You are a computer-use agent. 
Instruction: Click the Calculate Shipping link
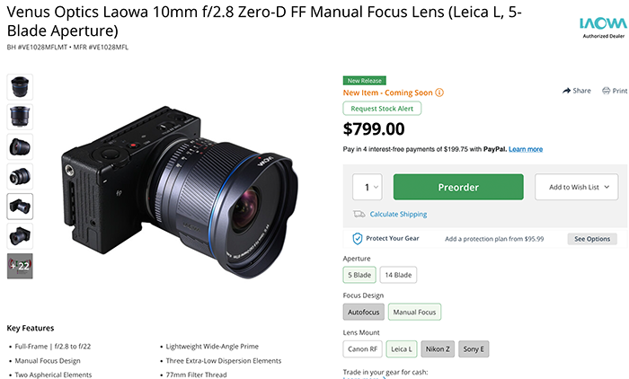click(398, 215)
